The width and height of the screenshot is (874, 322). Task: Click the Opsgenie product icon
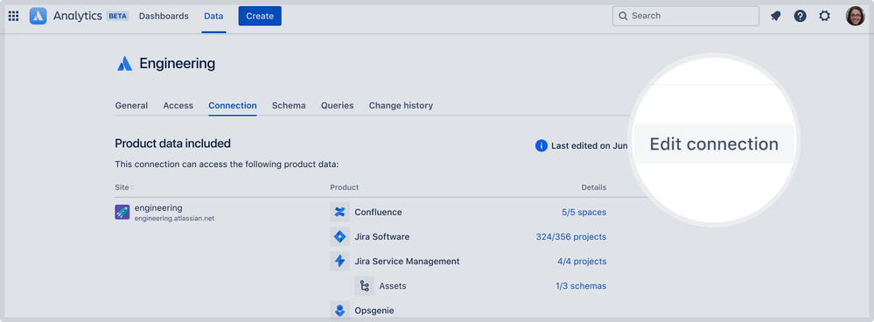tap(340, 310)
